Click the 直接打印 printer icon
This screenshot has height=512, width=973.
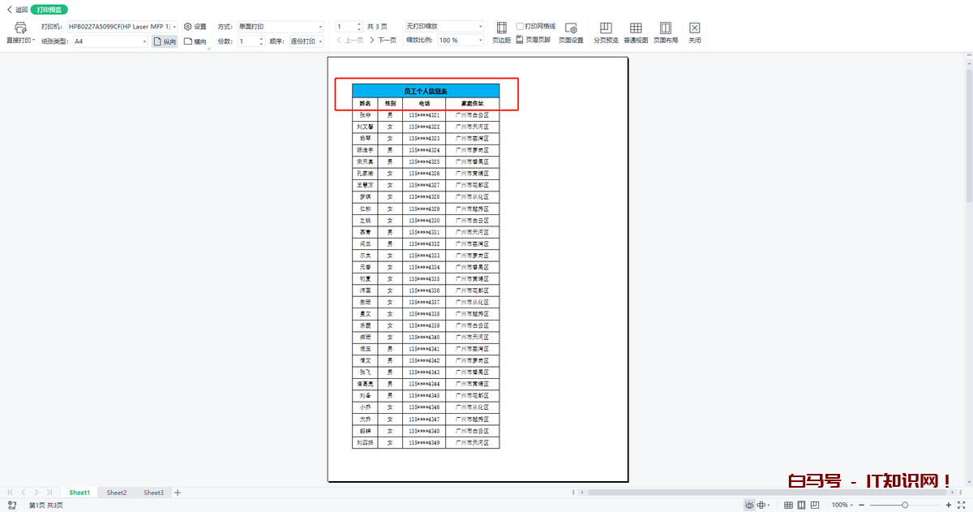click(x=20, y=28)
